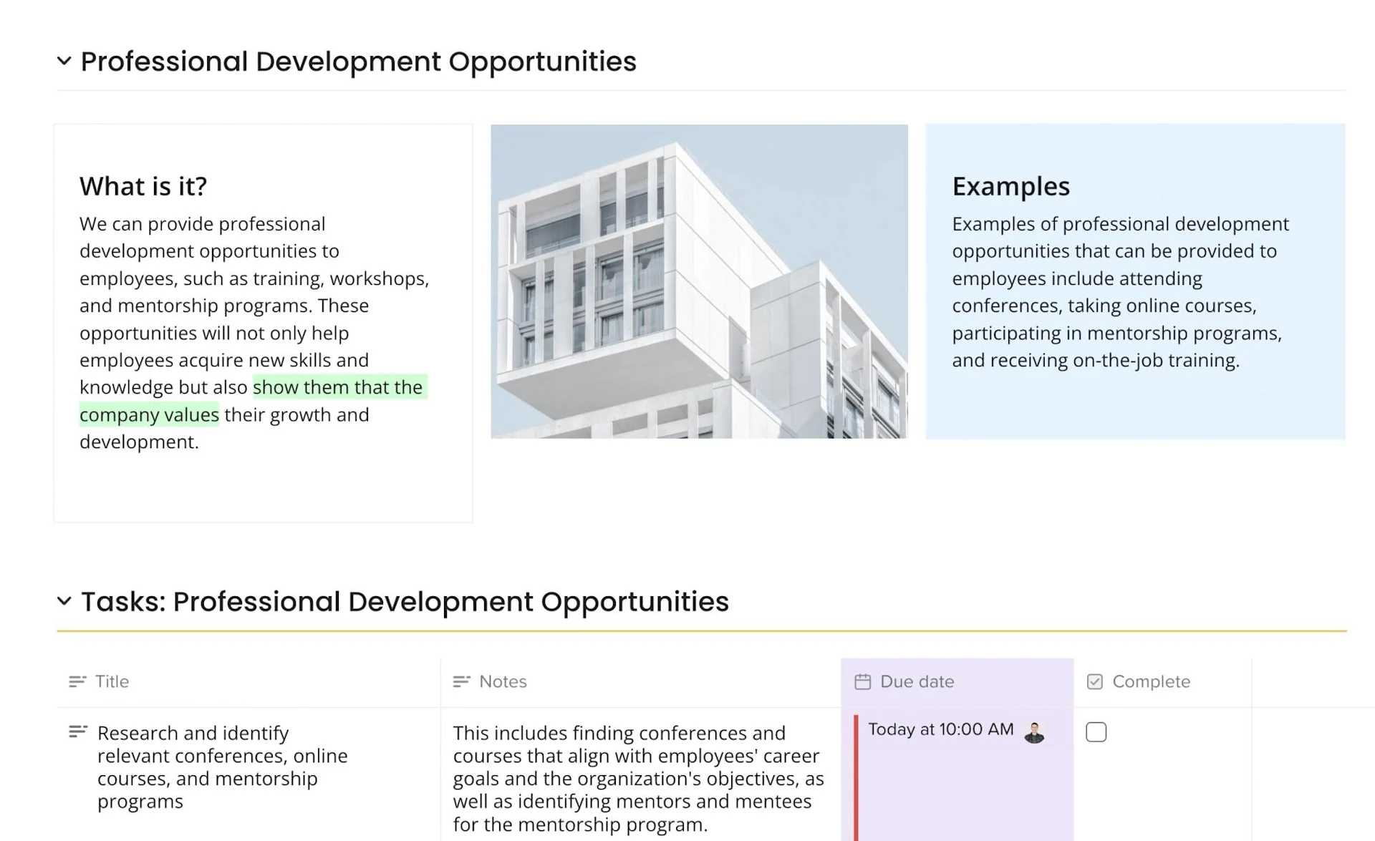Click the Examples heading in blue card
Image resolution: width=1375 pixels, height=841 pixels.
pos(1010,186)
